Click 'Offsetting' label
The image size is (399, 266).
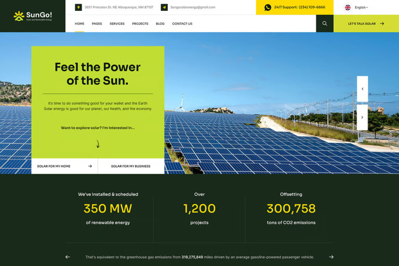(x=291, y=194)
